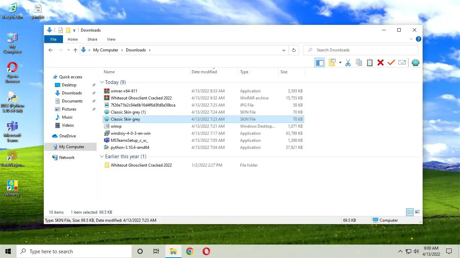
Task: Open Customize Quick Access Toolbar dropdown
Action: [x=74, y=30]
